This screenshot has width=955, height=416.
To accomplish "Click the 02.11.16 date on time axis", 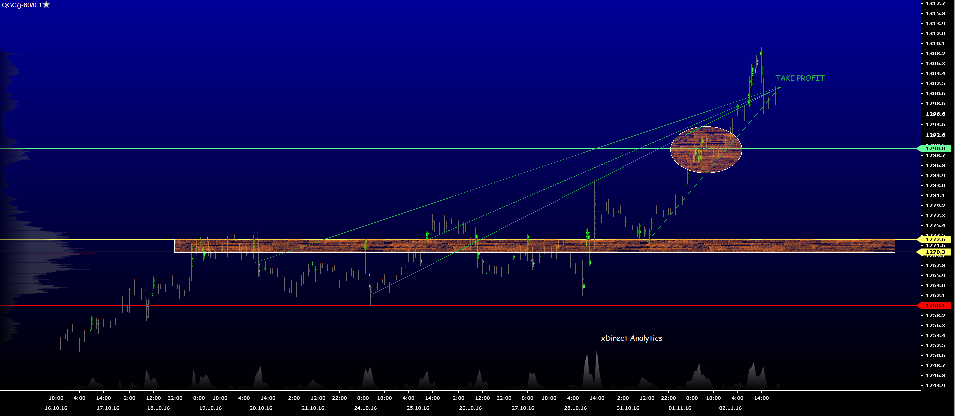I will click(730, 408).
